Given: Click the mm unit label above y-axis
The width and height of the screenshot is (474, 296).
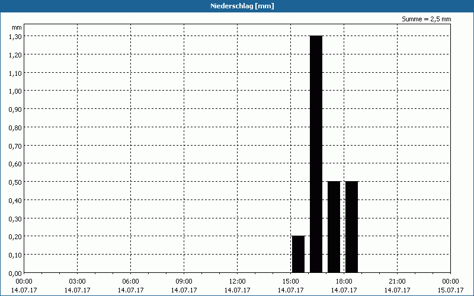Looking at the screenshot, I should (x=17, y=28).
